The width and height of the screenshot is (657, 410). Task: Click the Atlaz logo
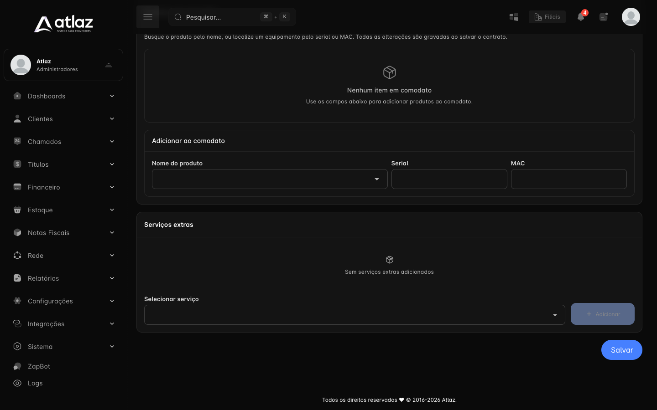(x=63, y=24)
